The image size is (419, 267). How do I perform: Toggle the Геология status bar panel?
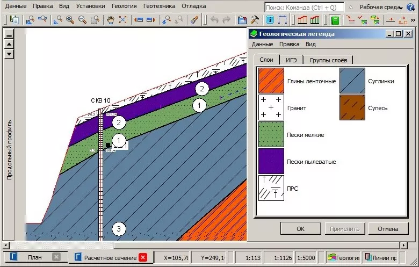(344, 257)
